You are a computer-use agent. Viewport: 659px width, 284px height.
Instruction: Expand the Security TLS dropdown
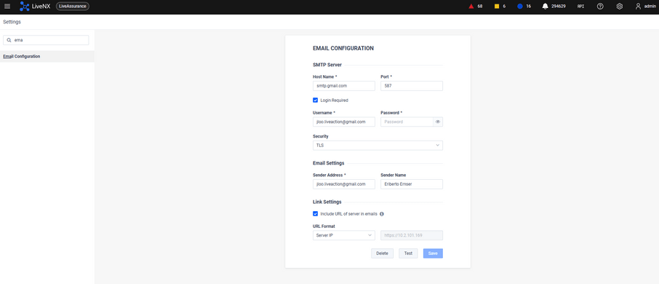point(378,145)
